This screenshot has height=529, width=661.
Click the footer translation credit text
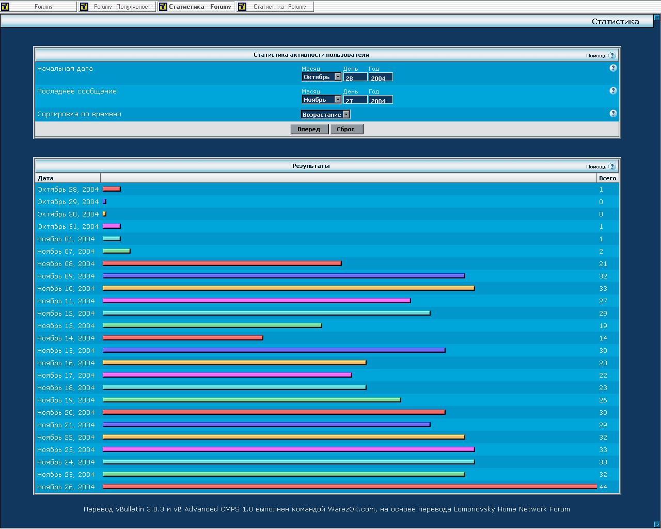tap(327, 509)
